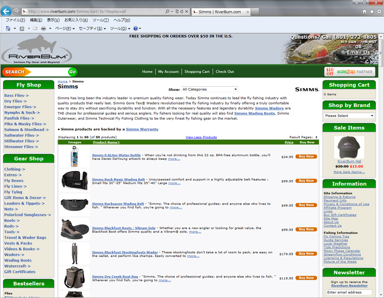Click the Print icon in command bar
The width and height of the screenshot is (384, 298).
pyautogui.click(x=43, y=28)
